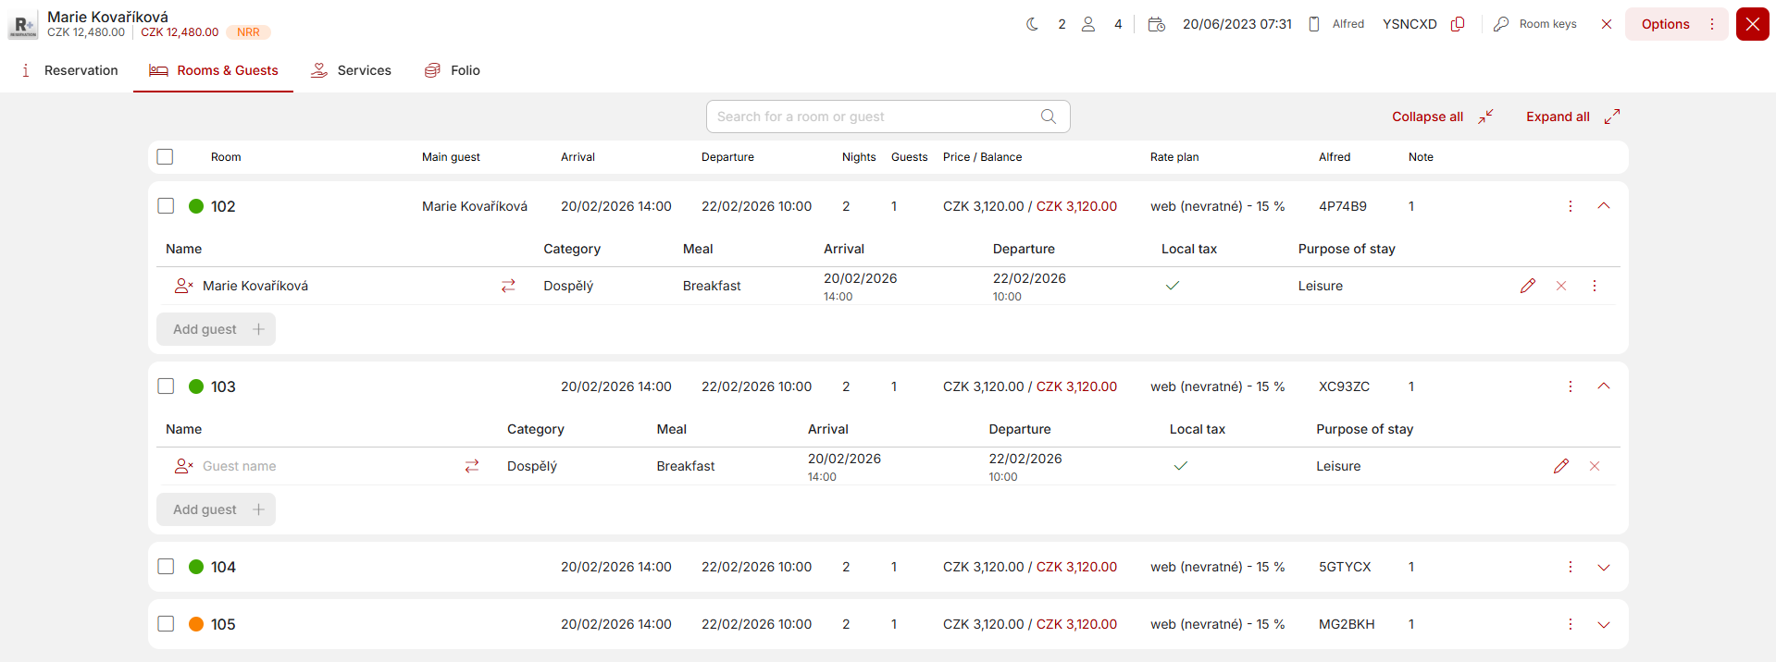The width and height of the screenshot is (1776, 662).
Task: Click the copy icon next to YSNCXD
Action: [1458, 24]
